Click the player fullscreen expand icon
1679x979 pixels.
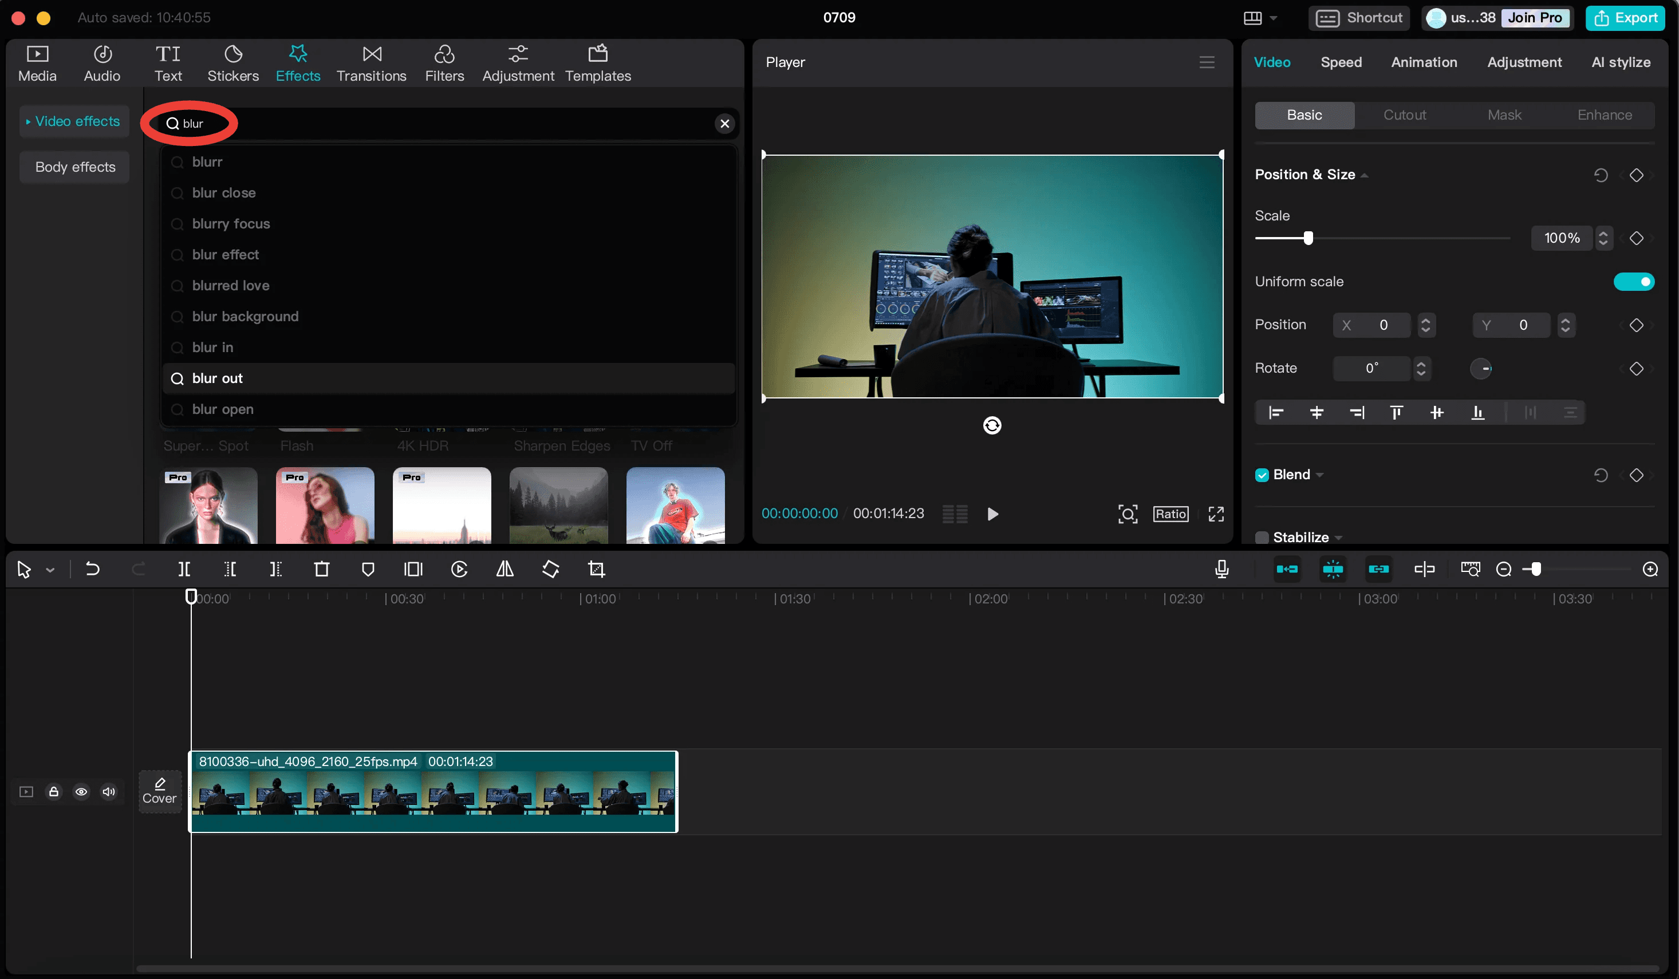pos(1216,514)
